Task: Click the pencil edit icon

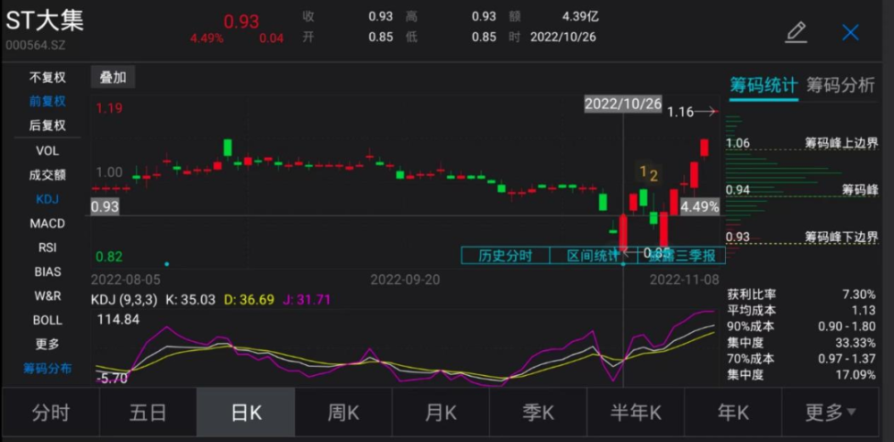Action: (796, 32)
